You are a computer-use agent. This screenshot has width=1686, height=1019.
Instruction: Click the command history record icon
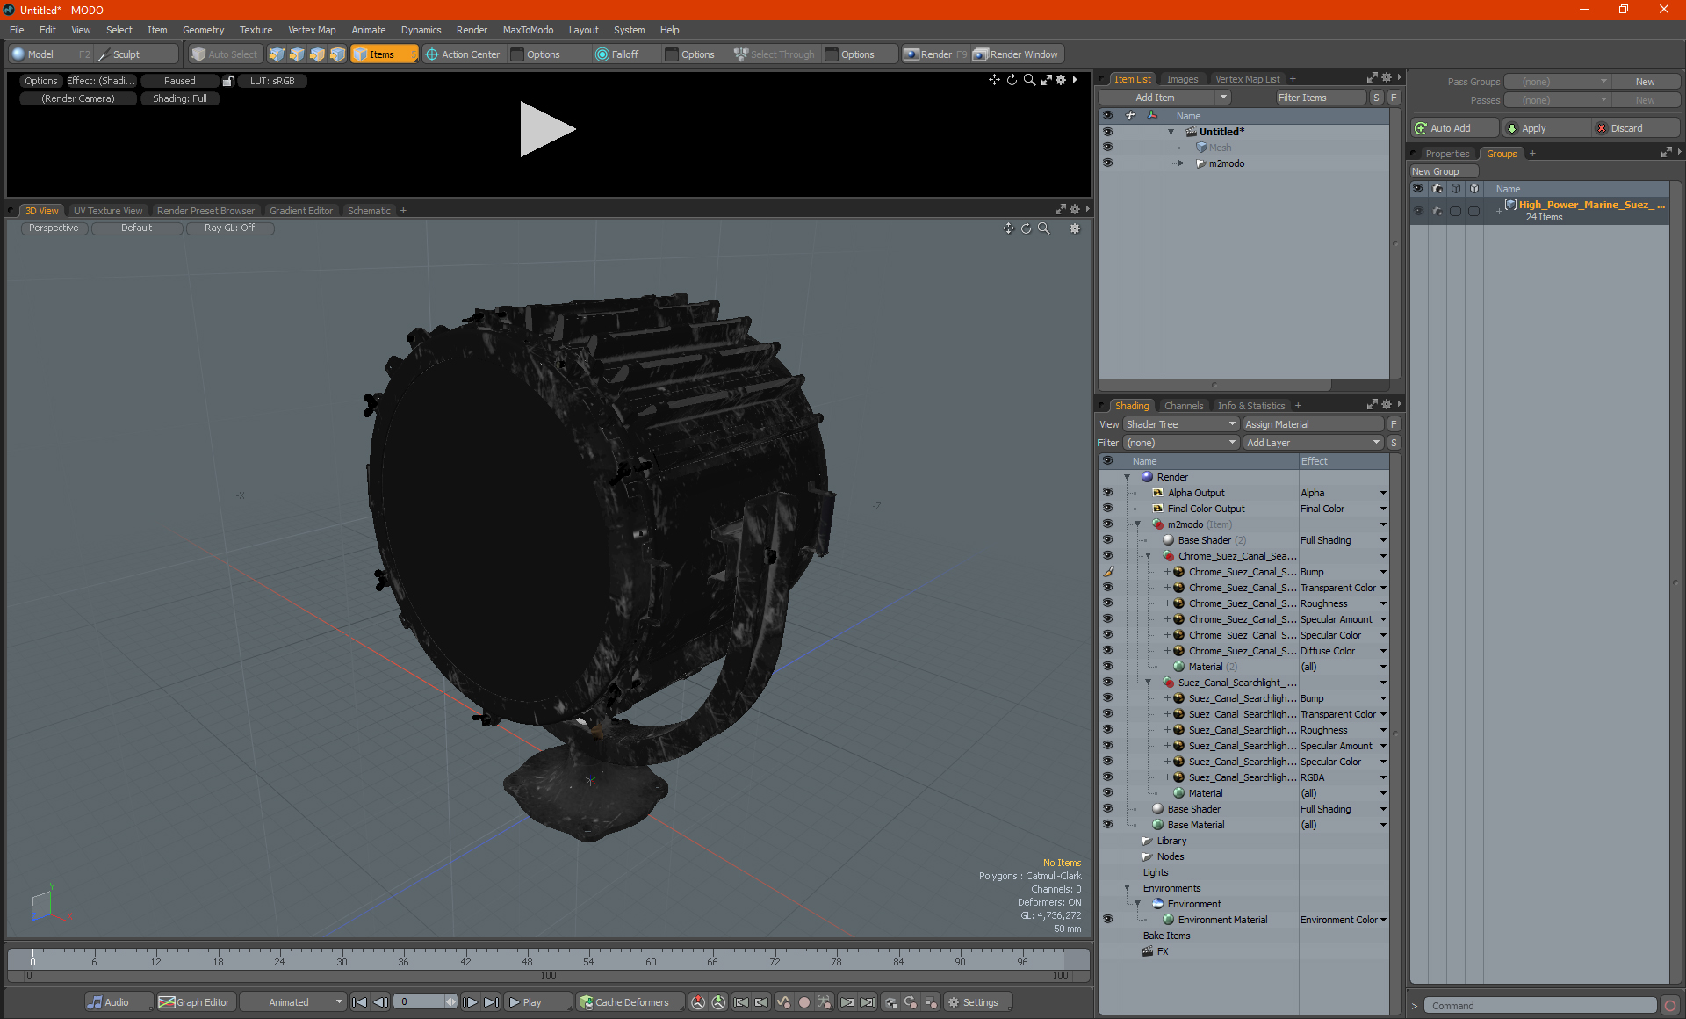point(1670,1006)
